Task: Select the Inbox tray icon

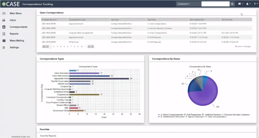Action: coord(4,20)
